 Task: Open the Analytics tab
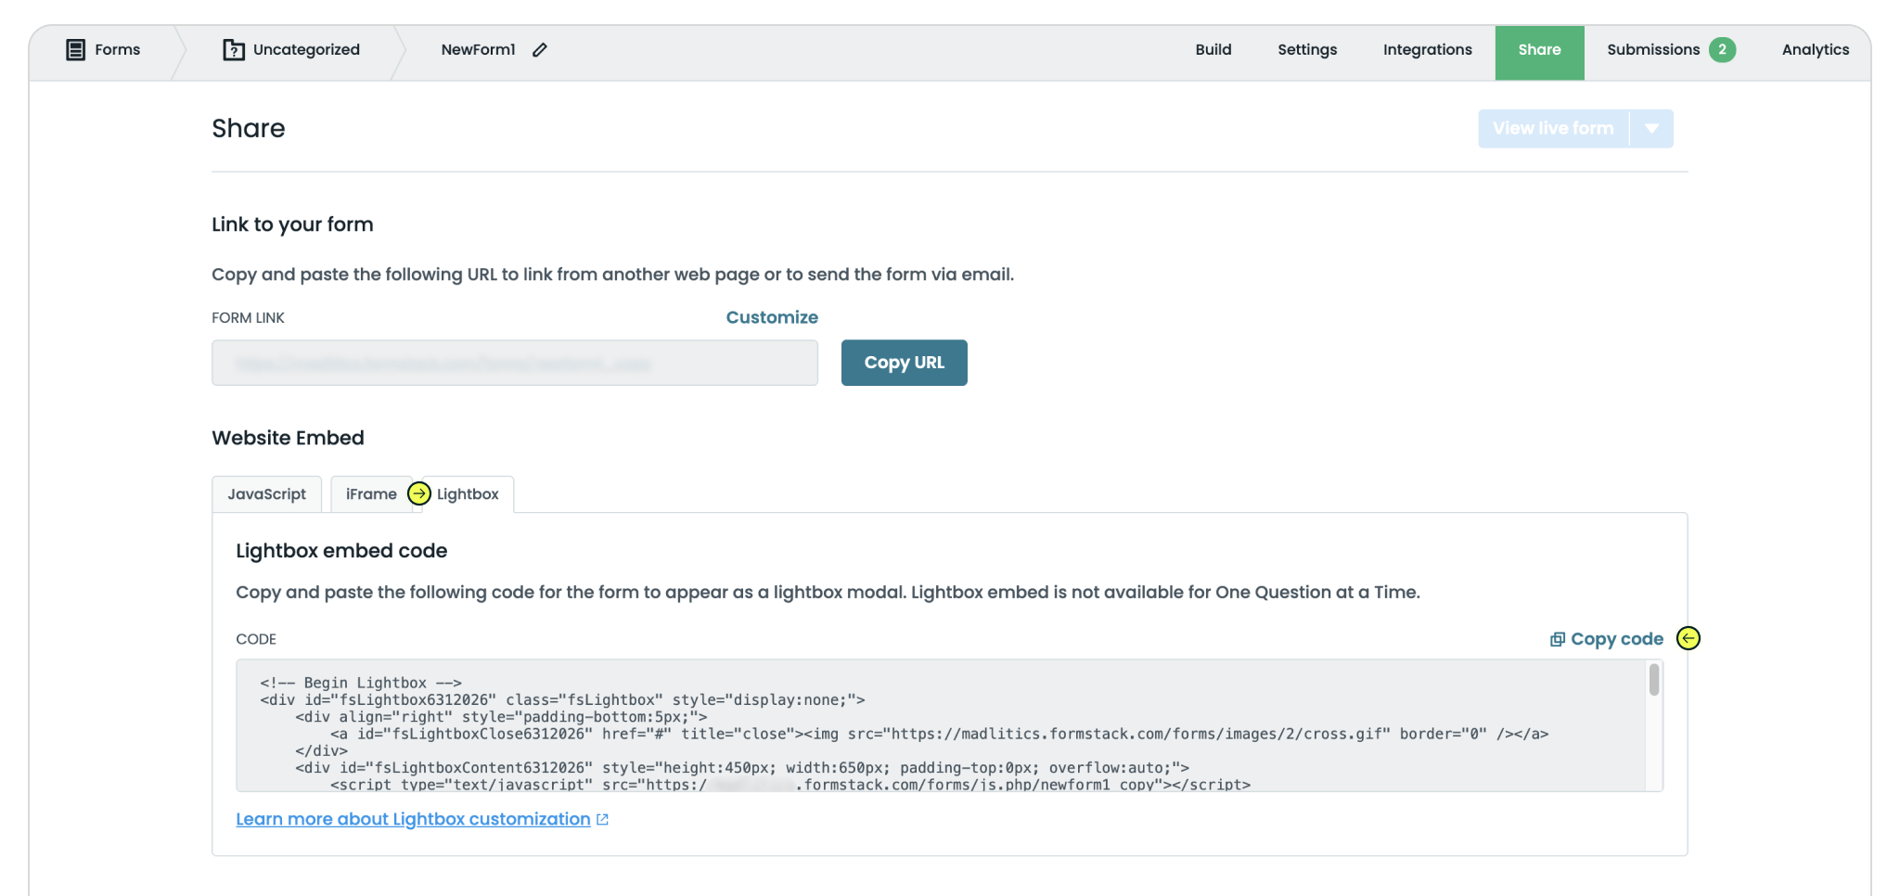[1816, 50]
